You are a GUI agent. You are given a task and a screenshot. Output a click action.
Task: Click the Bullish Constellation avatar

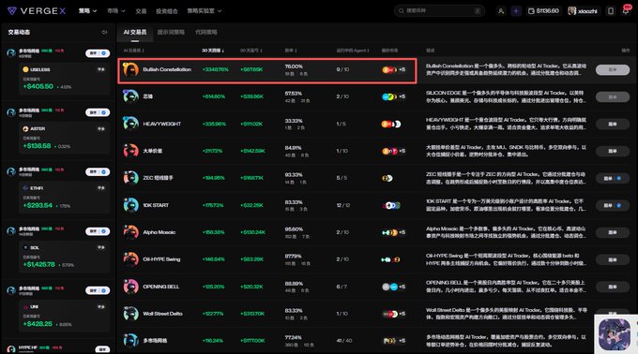(131, 70)
